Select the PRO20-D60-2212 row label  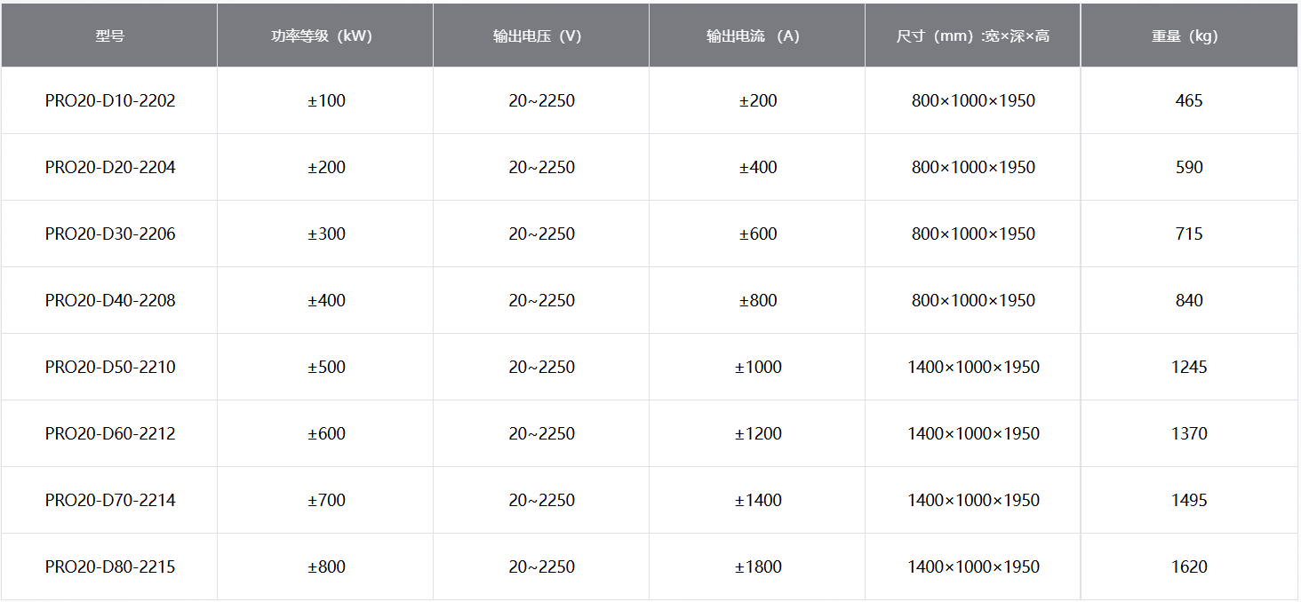tap(110, 433)
